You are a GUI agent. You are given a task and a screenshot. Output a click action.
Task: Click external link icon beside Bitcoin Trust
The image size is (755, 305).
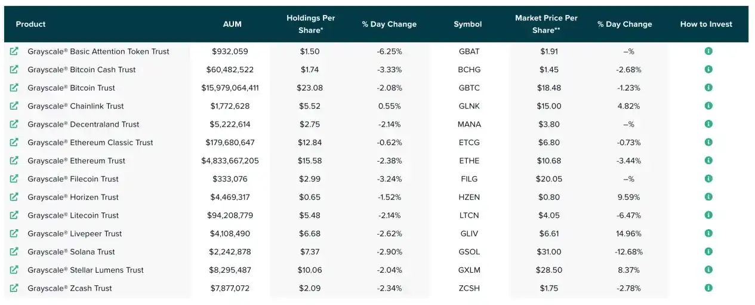point(14,88)
